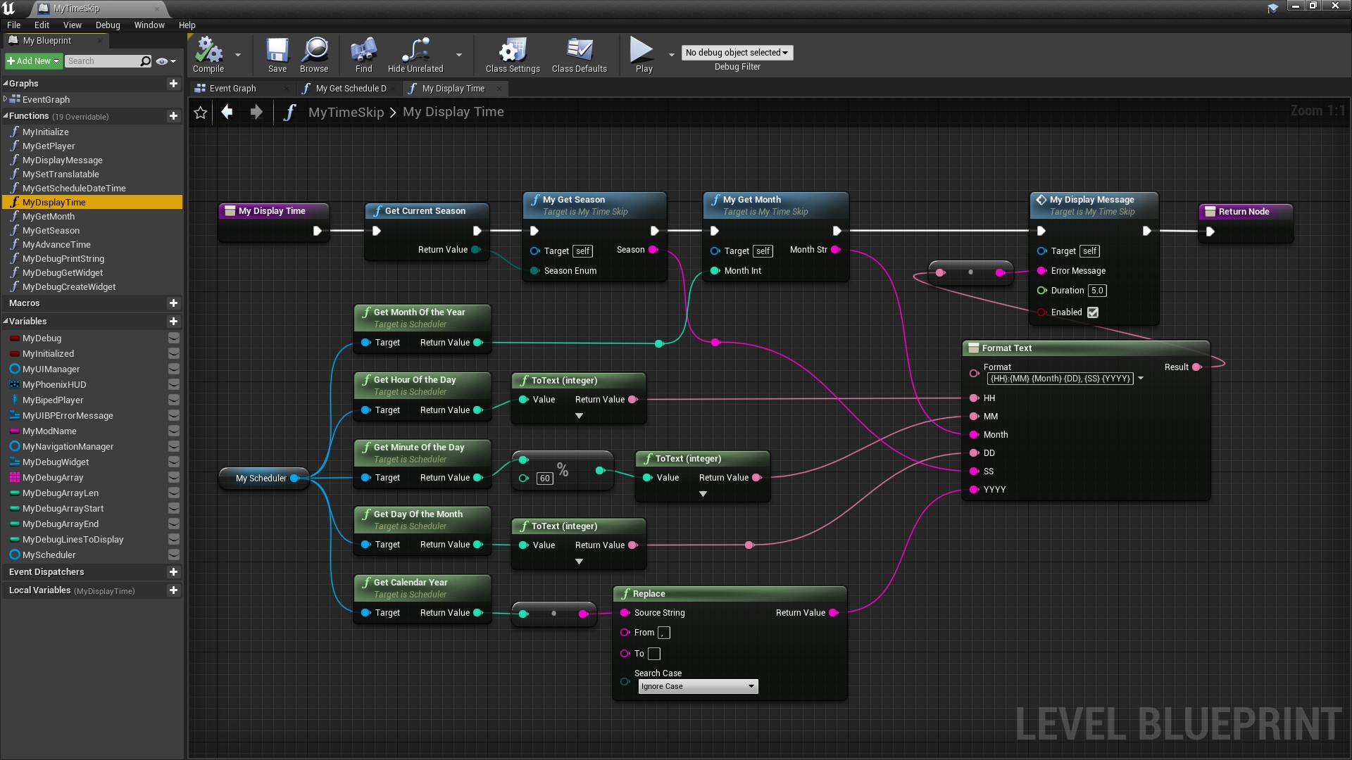Select MyDebugPrintString function

63,259
